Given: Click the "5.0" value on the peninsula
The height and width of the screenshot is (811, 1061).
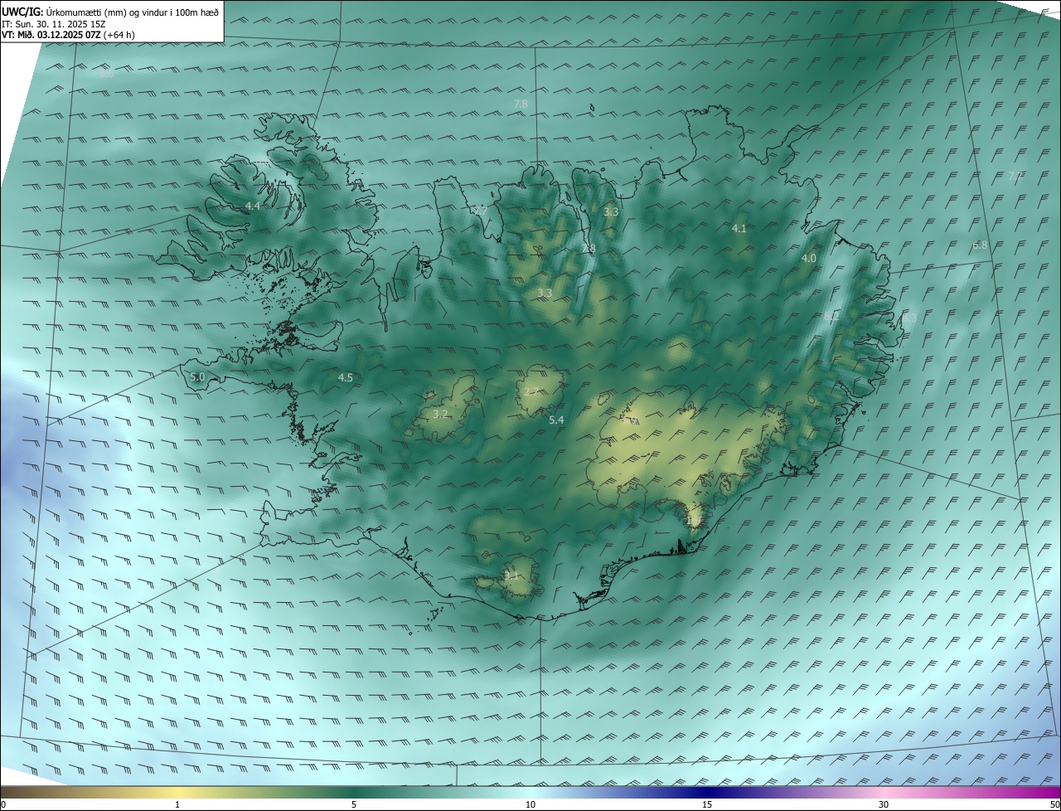Looking at the screenshot, I should click(197, 376).
